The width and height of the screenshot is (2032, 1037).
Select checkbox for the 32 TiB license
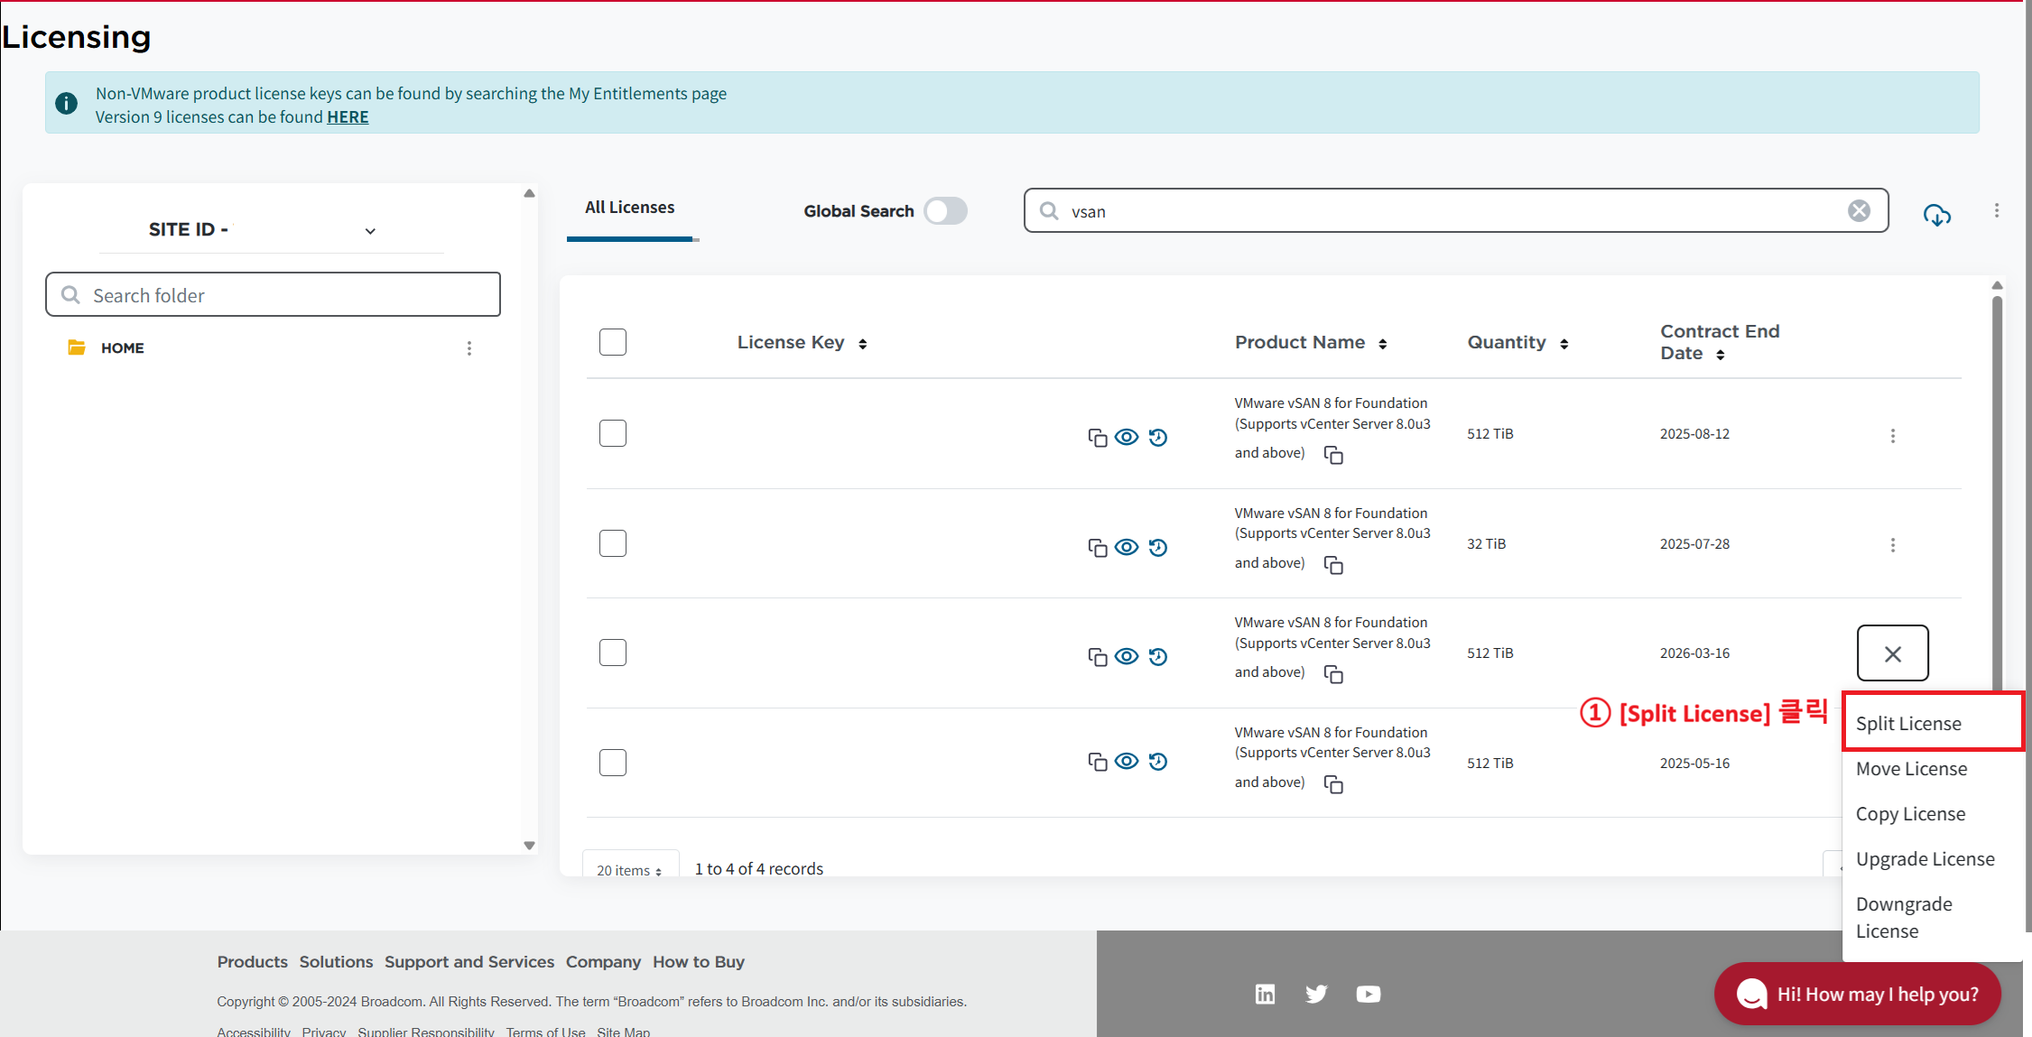pyautogui.click(x=613, y=543)
